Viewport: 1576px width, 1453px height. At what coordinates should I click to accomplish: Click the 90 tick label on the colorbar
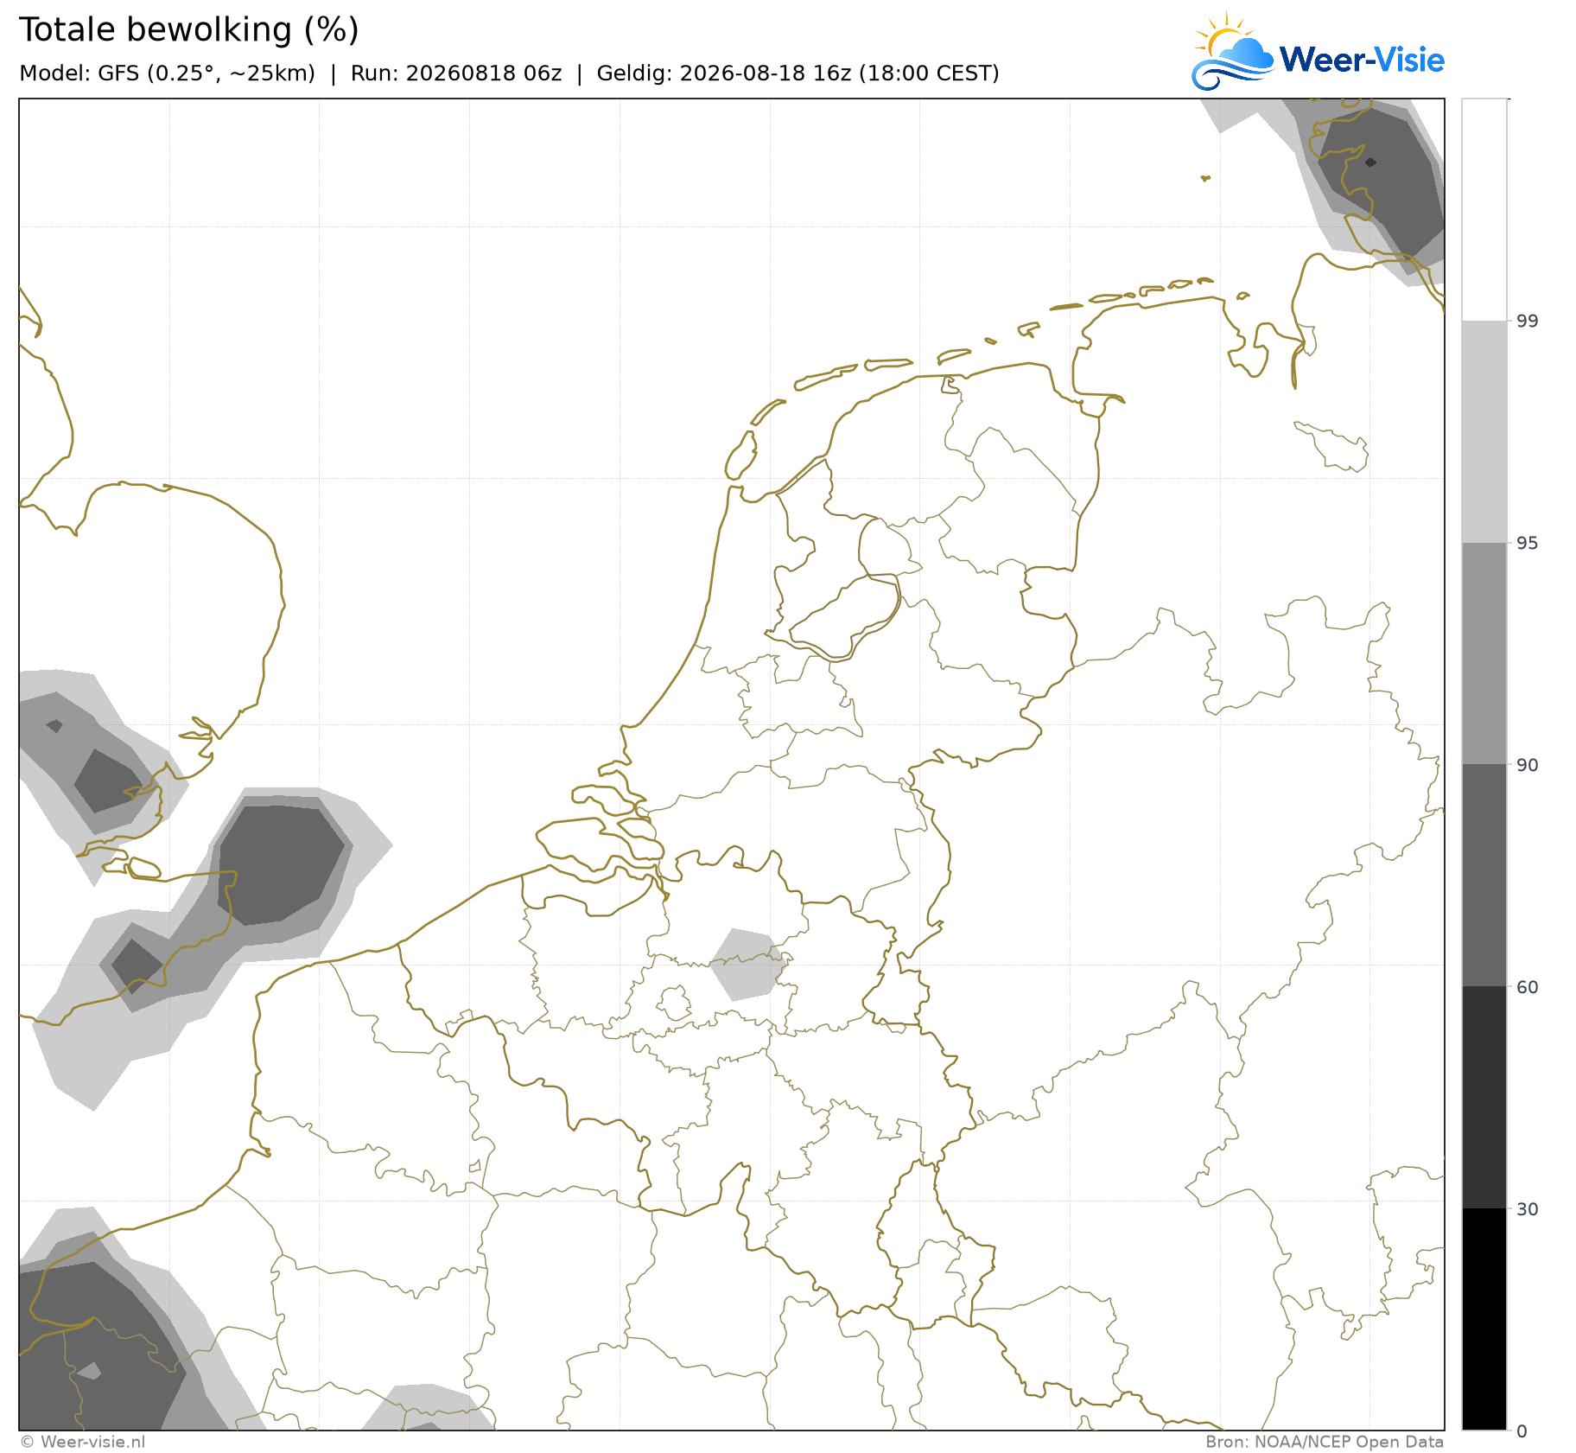(1528, 765)
